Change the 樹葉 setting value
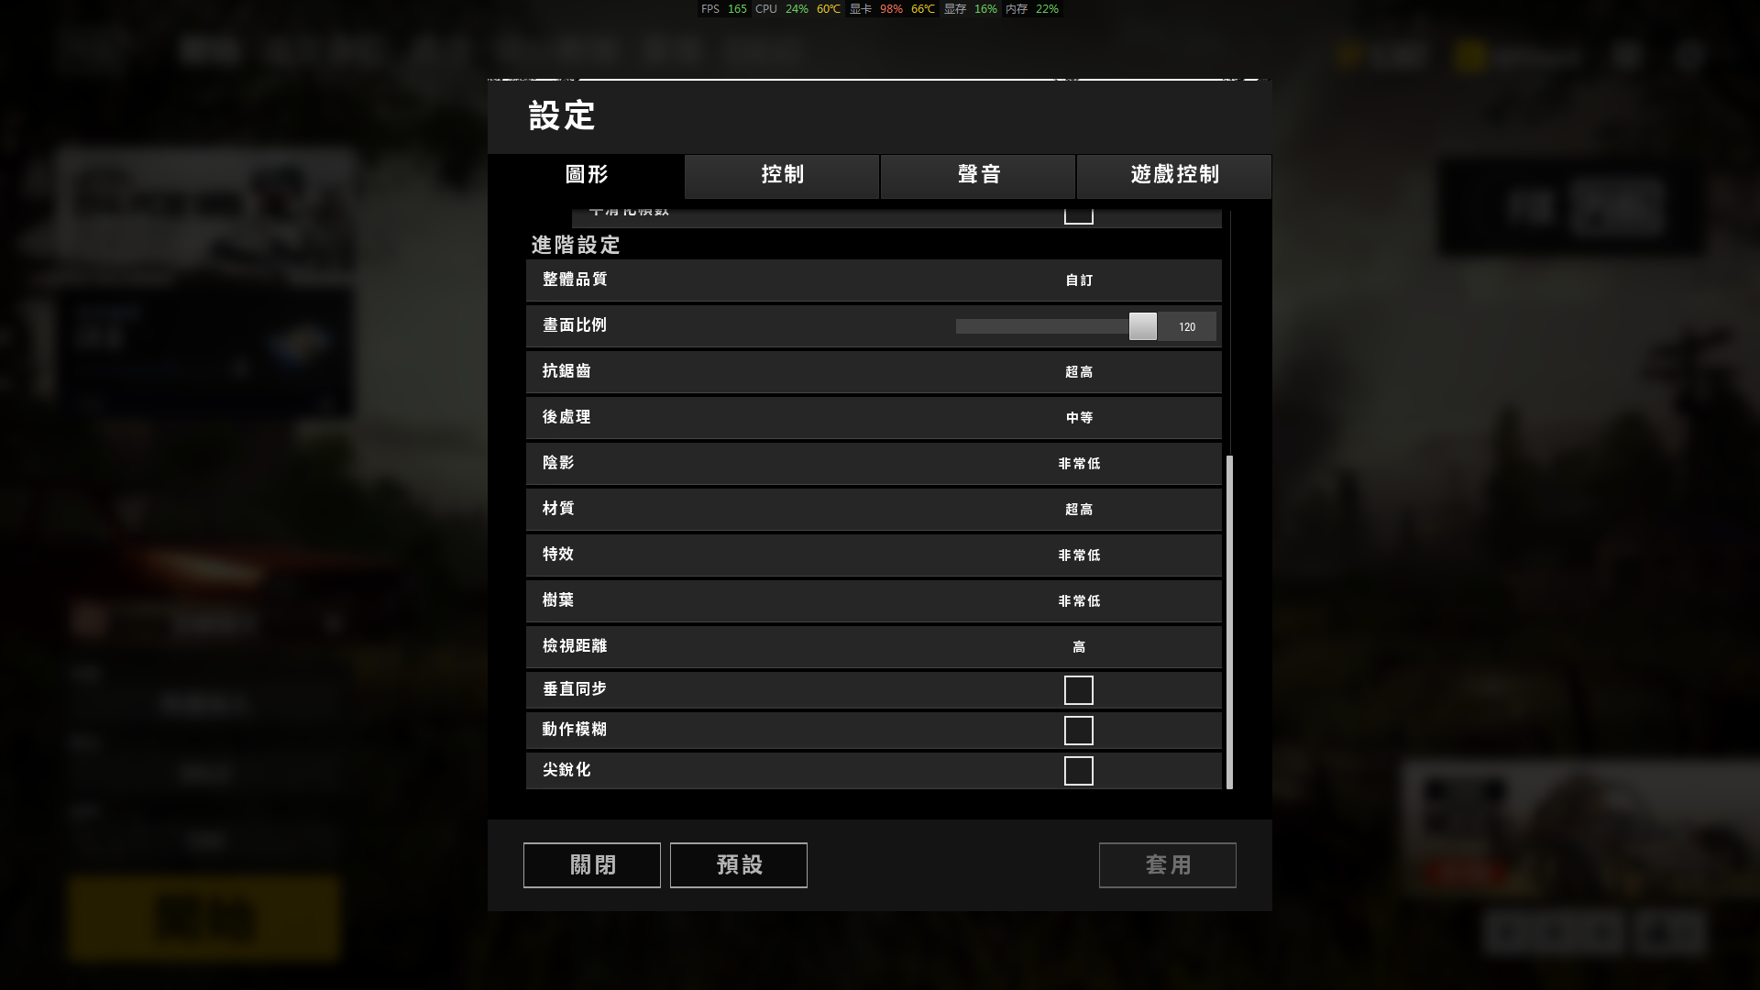1760x990 pixels. tap(1079, 601)
